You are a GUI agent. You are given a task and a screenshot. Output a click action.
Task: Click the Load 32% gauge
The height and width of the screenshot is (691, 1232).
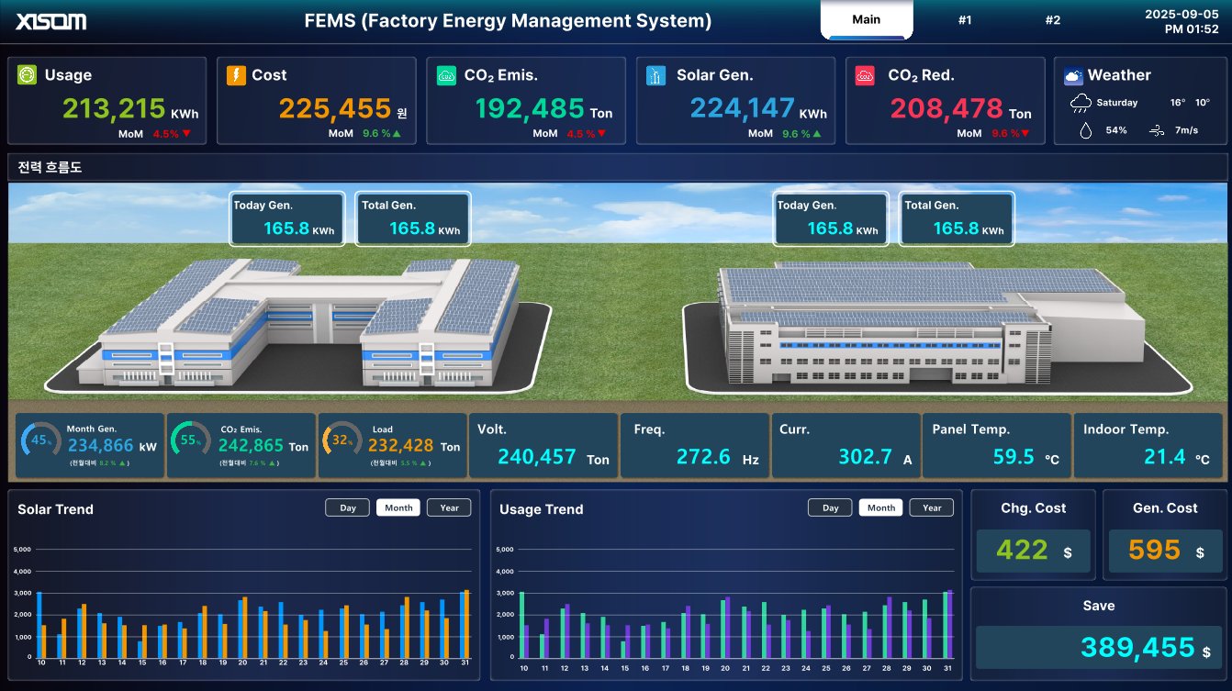point(342,440)
